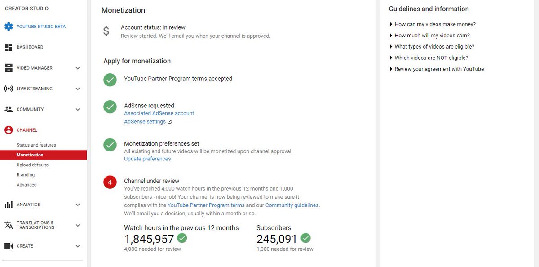Expand Translations & Transcriptions chevron
This screenshot has height=267, width=539.
tap(78, 226)
